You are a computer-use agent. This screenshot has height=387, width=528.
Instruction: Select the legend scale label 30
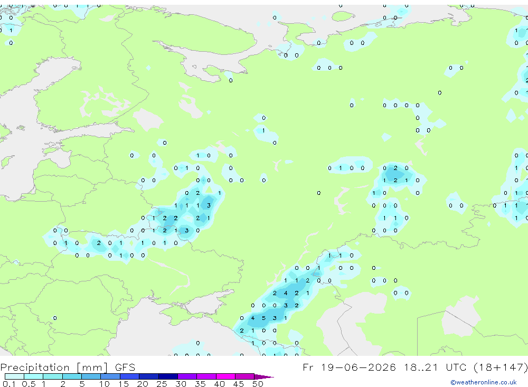click(181, 384)
